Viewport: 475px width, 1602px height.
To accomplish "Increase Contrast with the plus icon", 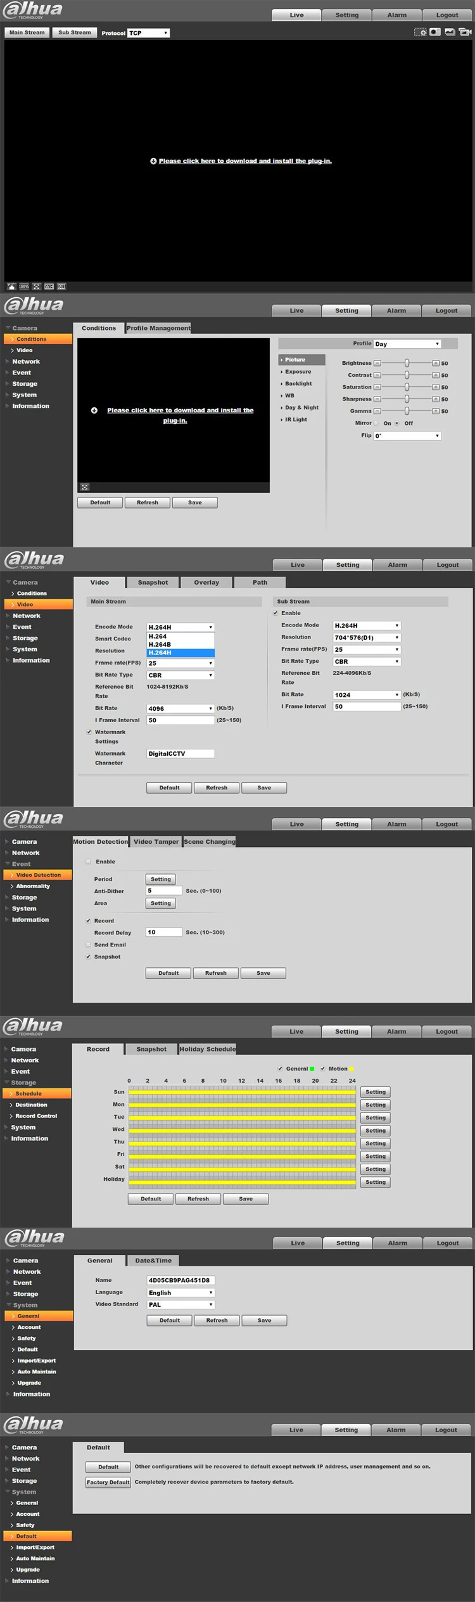I will (436, 375).
